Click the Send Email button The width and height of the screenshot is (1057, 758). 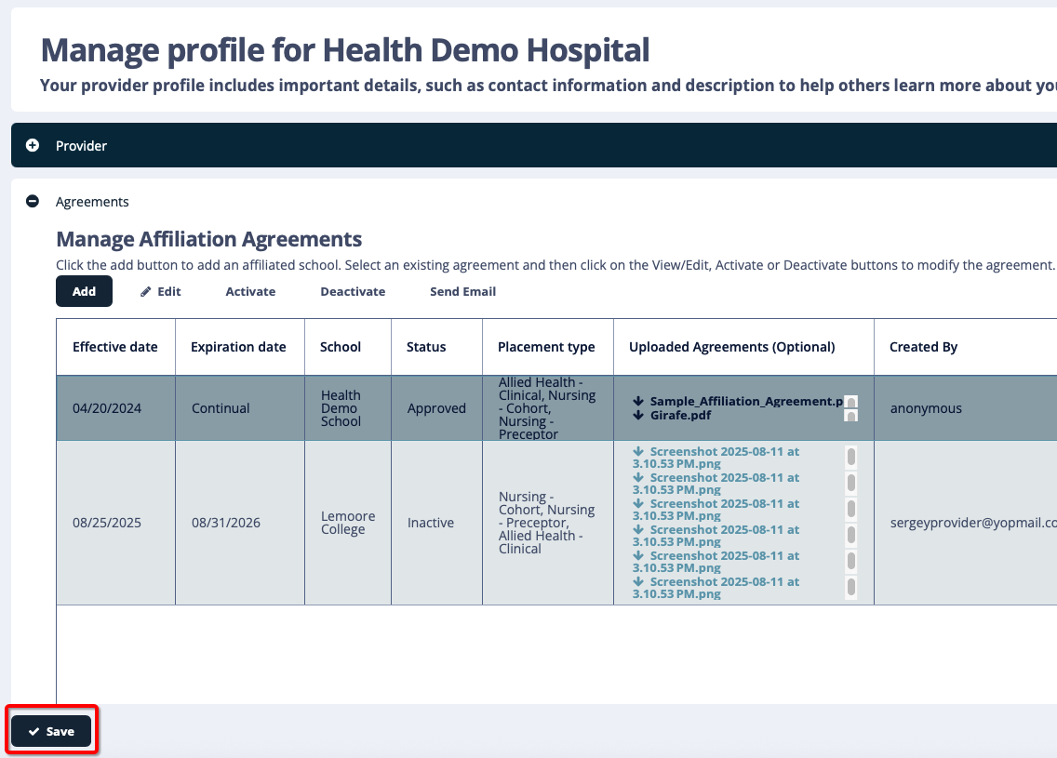pos(463,291)
